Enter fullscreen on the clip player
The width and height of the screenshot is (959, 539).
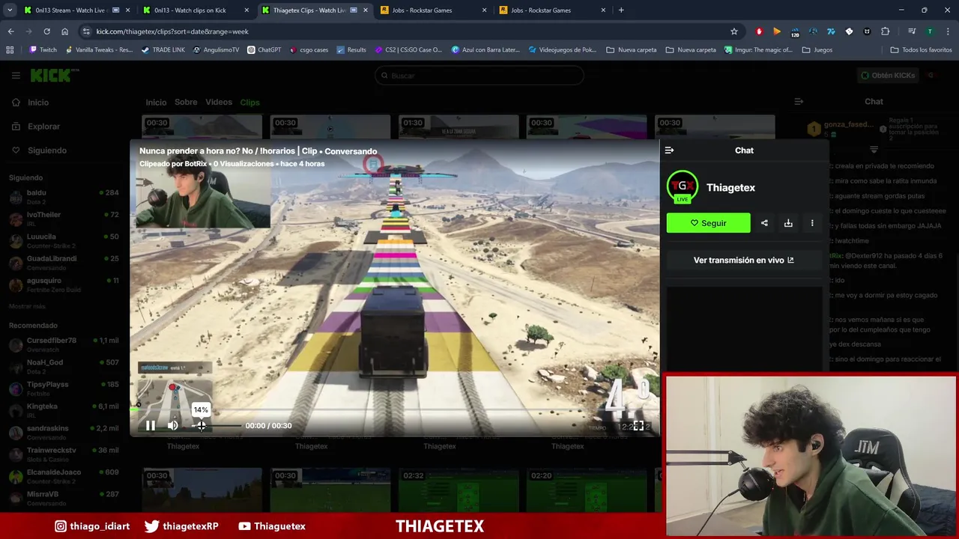[638, 425]
